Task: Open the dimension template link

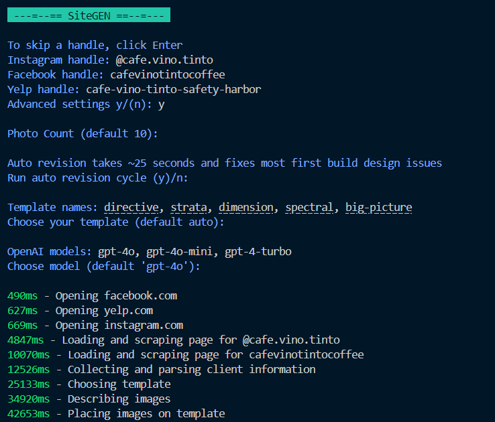Action: point(246,208)
